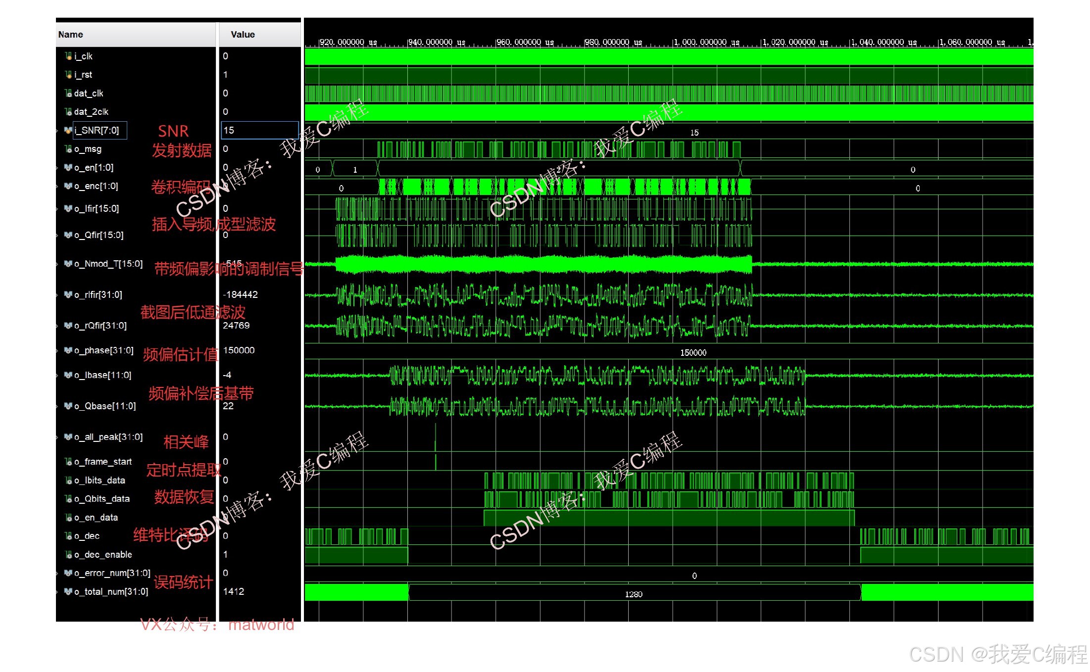Click the i_clk signal icon
This screenshot has height=672, width=1090.
(x=68, y=56)
